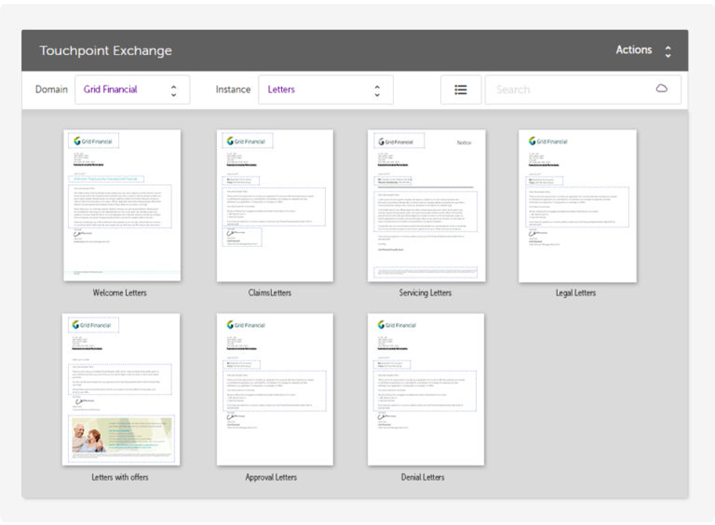Image resolution: width=715 pixels, height=525 pixels.
Task: Select the Denial Letters thumbnail
Action: tap(426, 388)
